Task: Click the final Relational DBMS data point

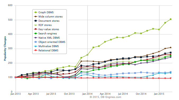Action: tap(171, 78)
